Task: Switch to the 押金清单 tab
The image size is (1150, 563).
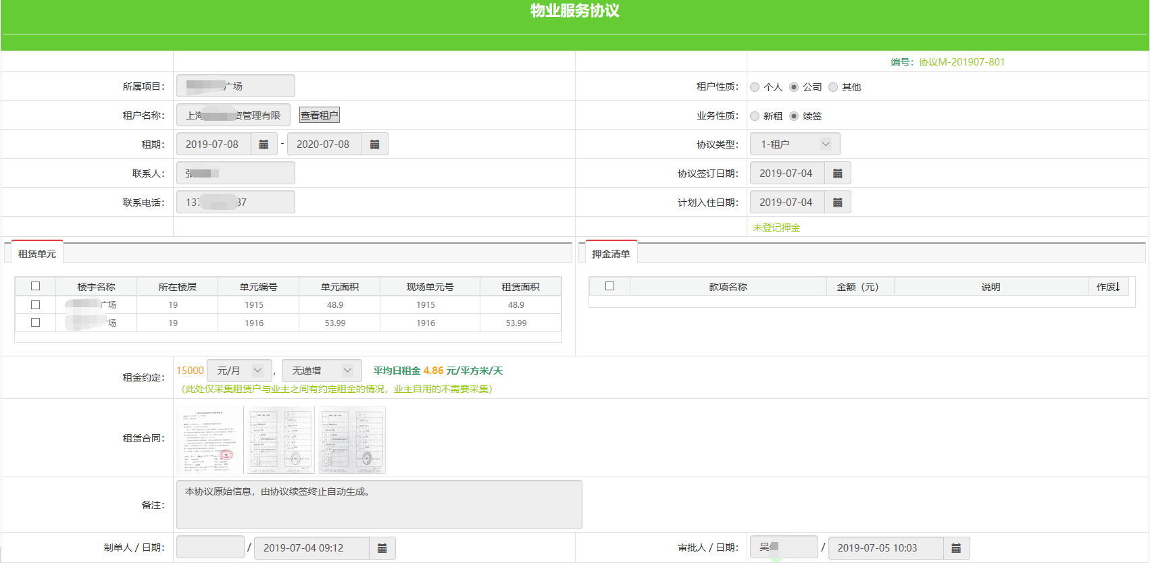Action: click(x=611, y=254)
